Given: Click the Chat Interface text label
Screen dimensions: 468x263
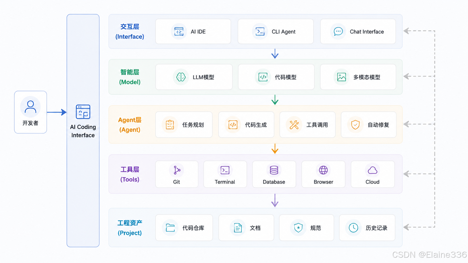Looking at the screenshot, I should coord(367,32).
